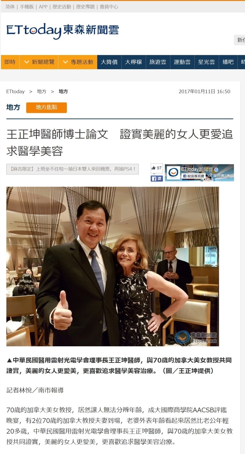The width and height of the screenshot is (245, 454).
Task: Click the ETtoday 東森新聞雲 logo
Action: (62, 31)
